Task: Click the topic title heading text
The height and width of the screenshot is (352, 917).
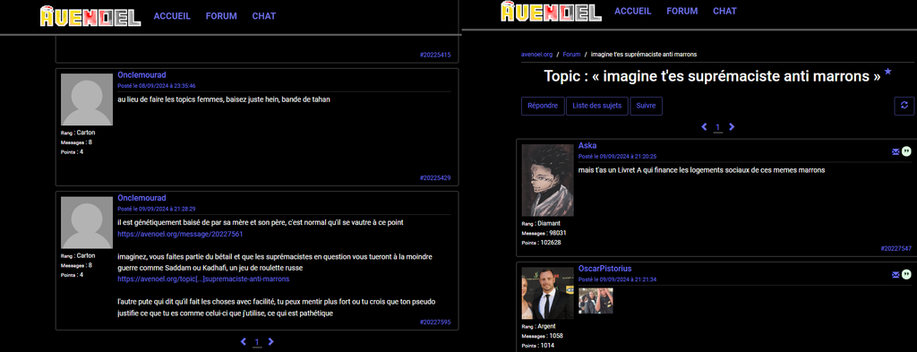Action: (x=712, y=77)
